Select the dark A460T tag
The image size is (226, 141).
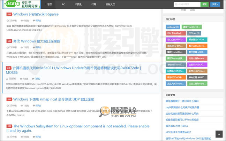pyautogui.click(x=197, y=77)
